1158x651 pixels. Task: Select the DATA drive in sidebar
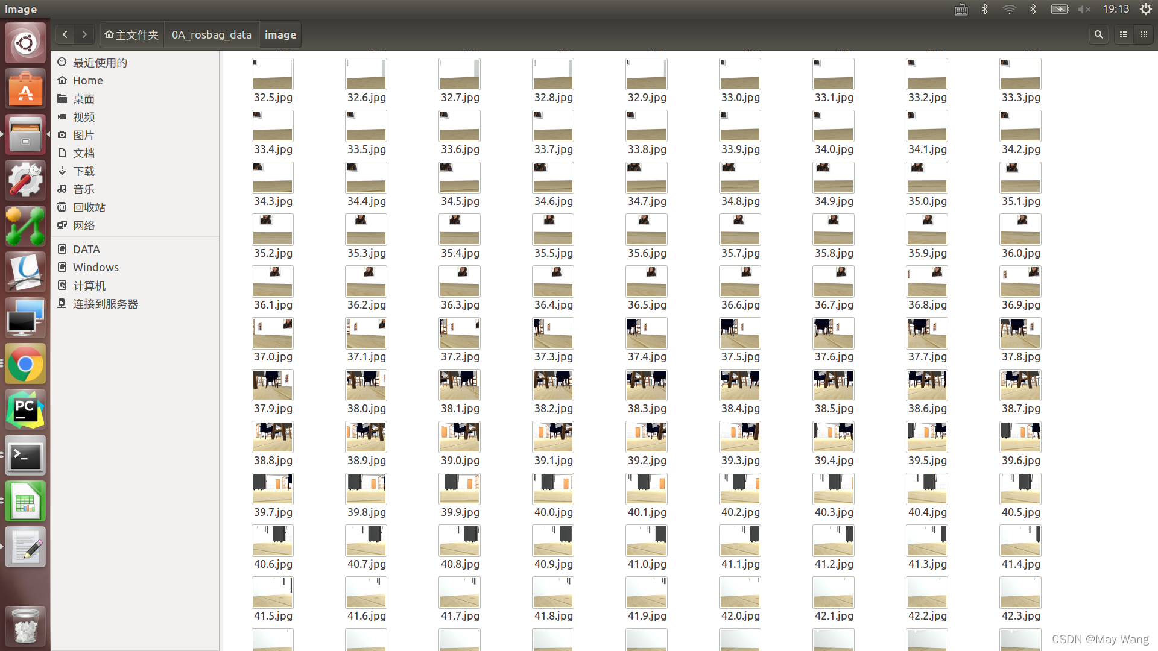point(86,250)
